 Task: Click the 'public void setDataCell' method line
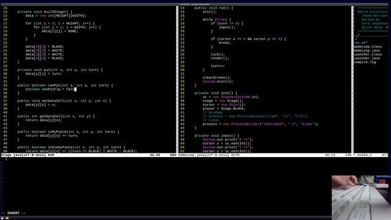click(x=64, y=101)
